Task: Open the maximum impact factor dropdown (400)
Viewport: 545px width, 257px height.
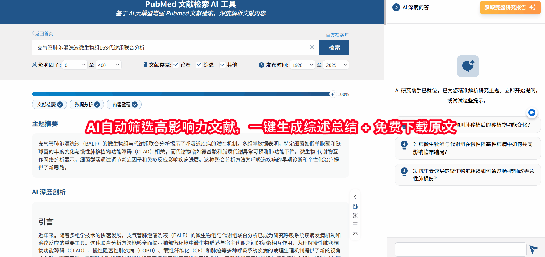Action: click(108, 65)
